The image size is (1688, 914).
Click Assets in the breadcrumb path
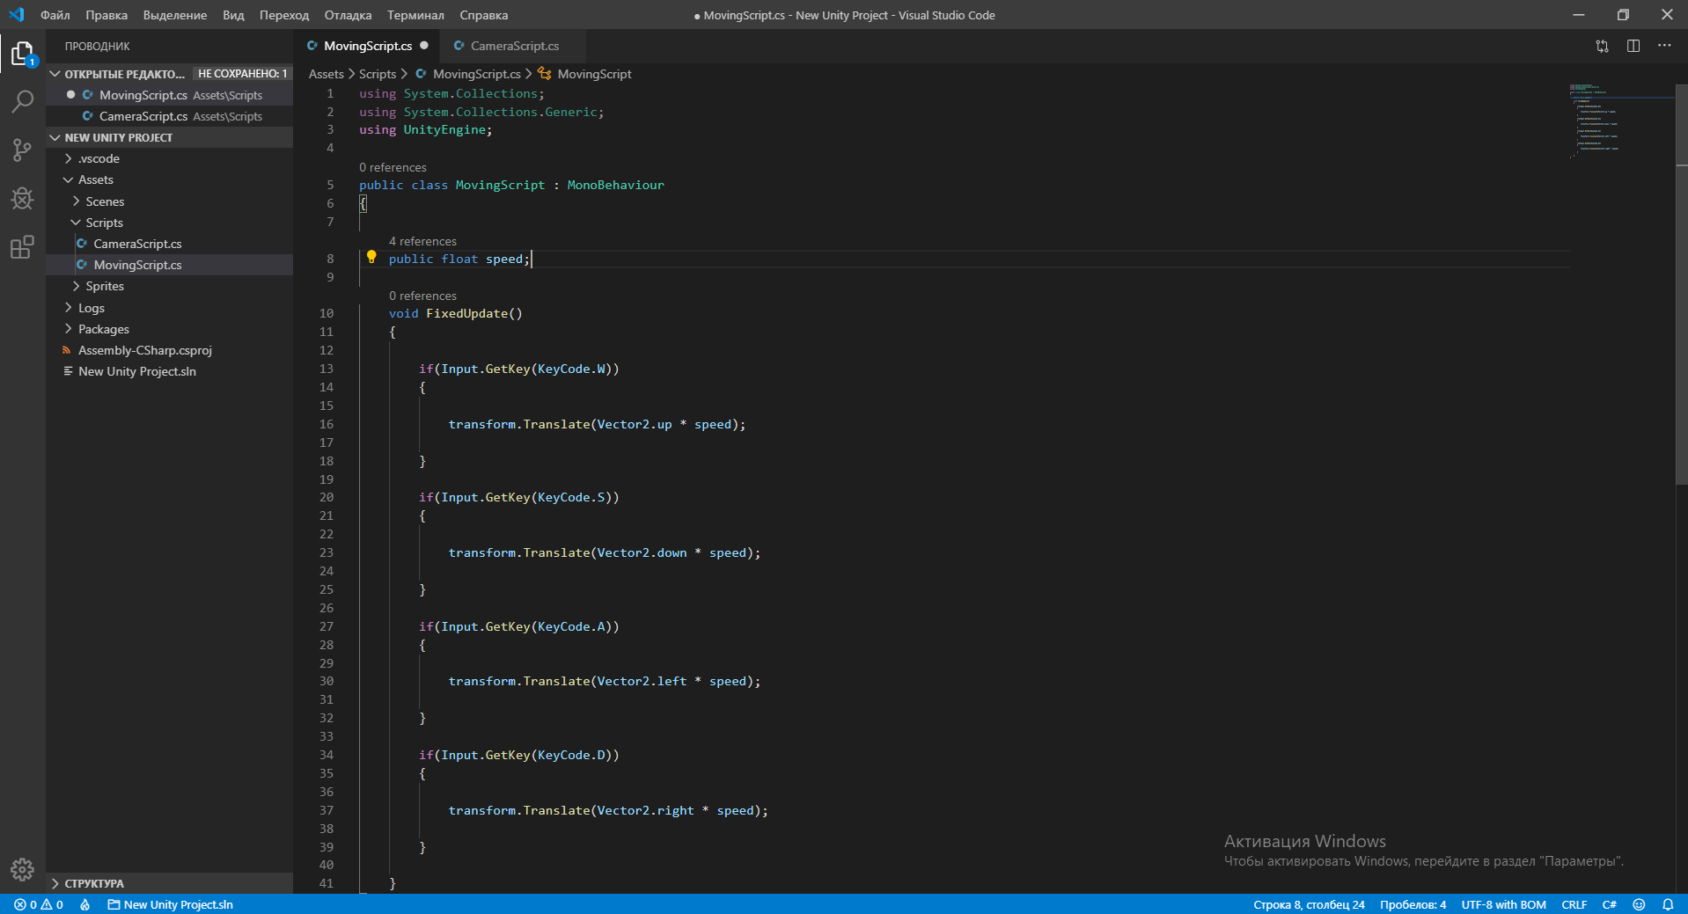(326, 74)
